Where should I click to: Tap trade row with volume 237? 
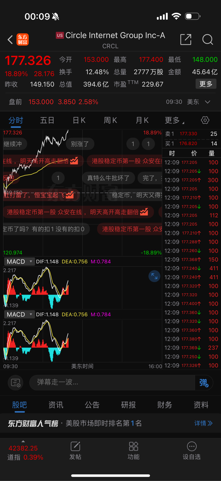pos(191,348)
